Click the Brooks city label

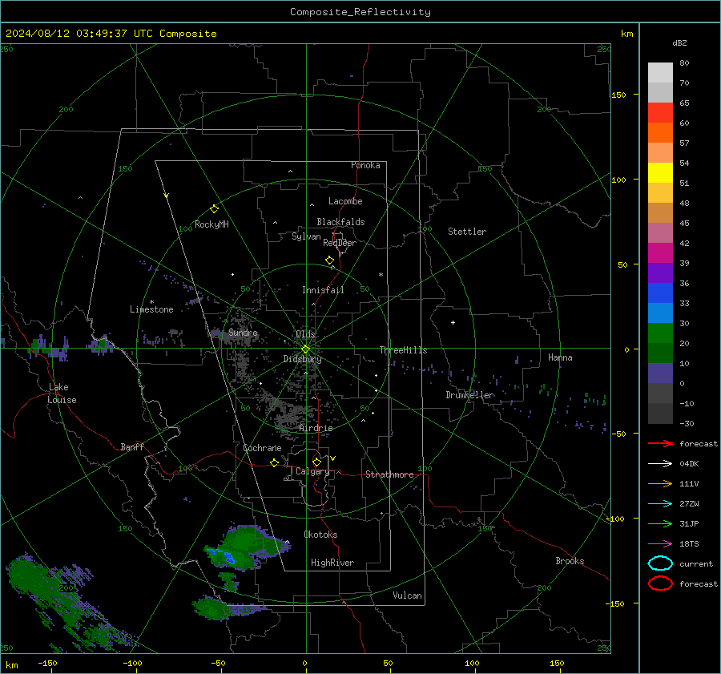(x=570, y=561)
